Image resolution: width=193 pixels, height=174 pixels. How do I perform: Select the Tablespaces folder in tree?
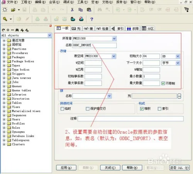point(21,140)
